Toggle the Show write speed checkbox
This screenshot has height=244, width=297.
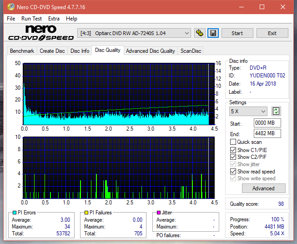(x=233, y=178)
